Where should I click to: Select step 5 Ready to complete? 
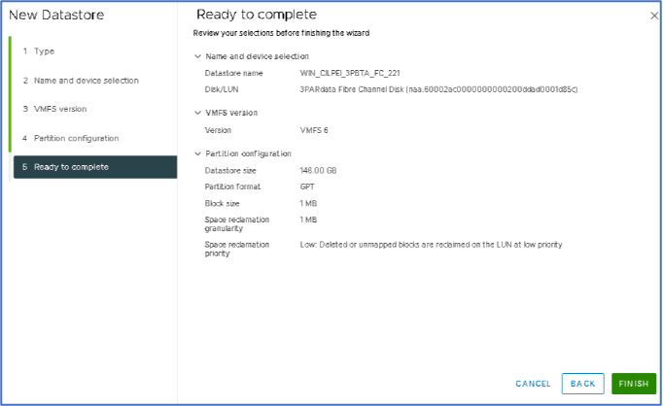[71, 167]
